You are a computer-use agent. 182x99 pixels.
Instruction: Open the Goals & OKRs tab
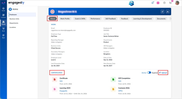80,19
